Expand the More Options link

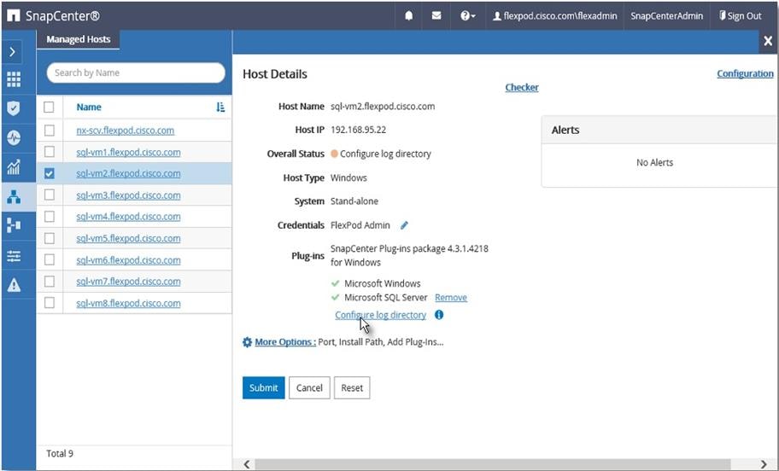point(285,342)
